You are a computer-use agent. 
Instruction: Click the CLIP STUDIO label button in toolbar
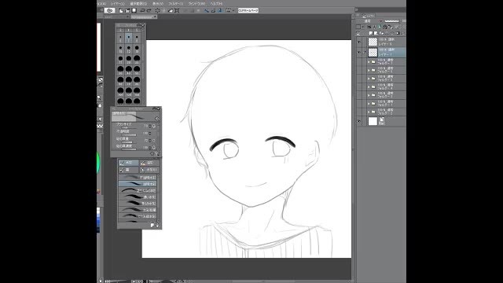click(x=248, y=10)
